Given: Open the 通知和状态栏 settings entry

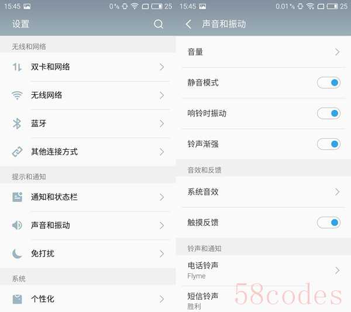Looking at the screenshot, I should (88, 197).
